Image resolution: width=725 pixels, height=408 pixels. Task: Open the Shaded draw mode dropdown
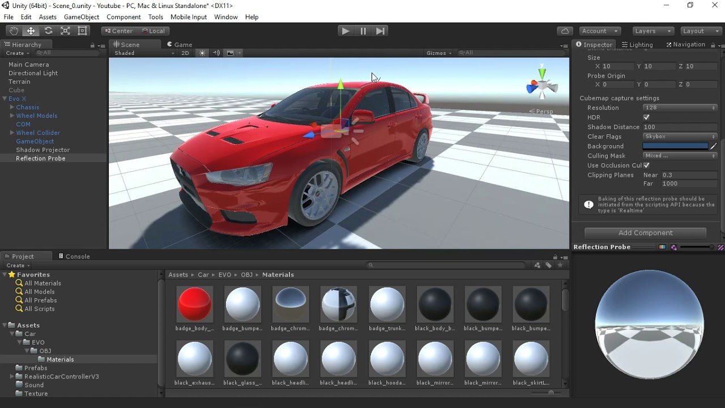pyautogui.click(x=144, y=53)
